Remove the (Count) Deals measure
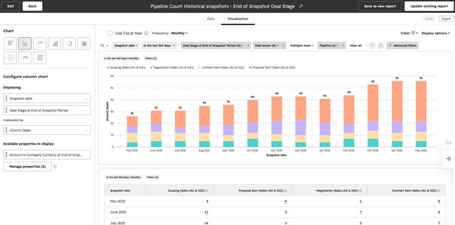This screenshot has width=455, height=225. (x=86, y=131)
